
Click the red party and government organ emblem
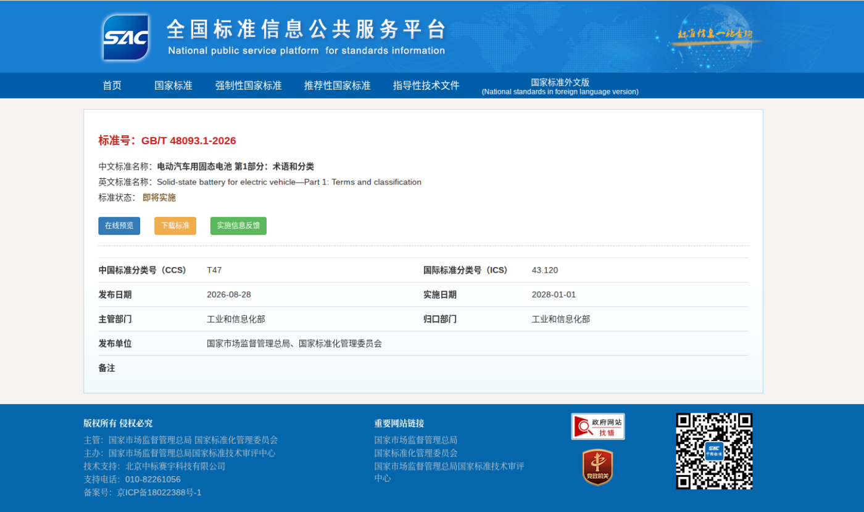597,467
